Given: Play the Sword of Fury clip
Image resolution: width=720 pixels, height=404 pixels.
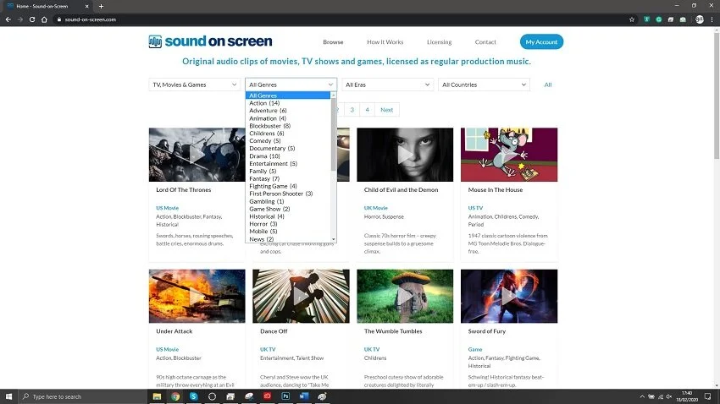Looking at the screenshot, I should 509,296.
